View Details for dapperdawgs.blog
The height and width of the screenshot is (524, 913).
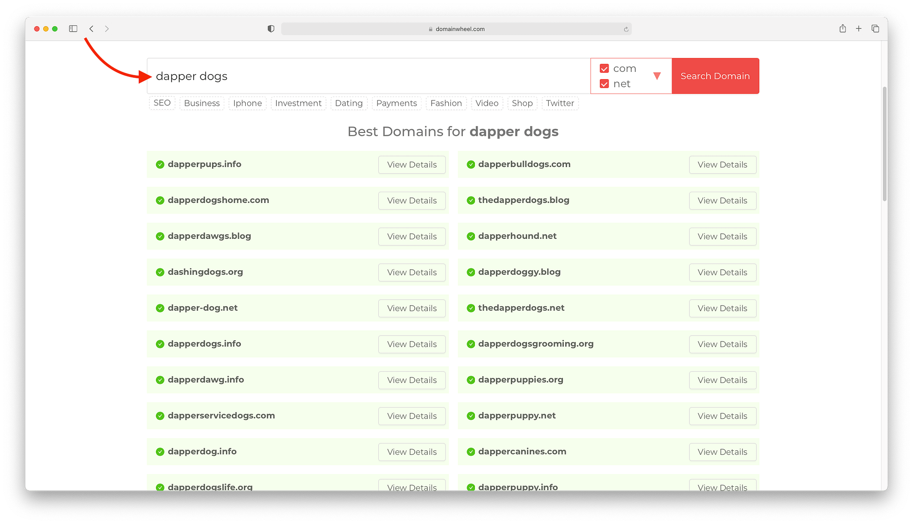coord(412,236)
